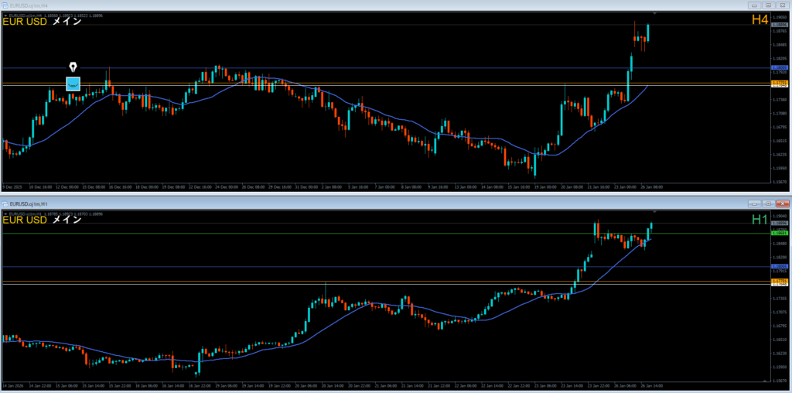Select the light blue smiley square icon

coord(73,84)
